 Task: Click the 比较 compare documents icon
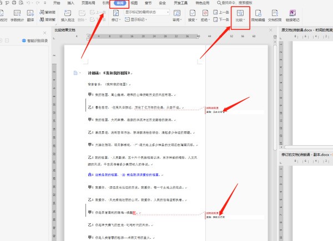pyautogui.click(x=240, y=13)
